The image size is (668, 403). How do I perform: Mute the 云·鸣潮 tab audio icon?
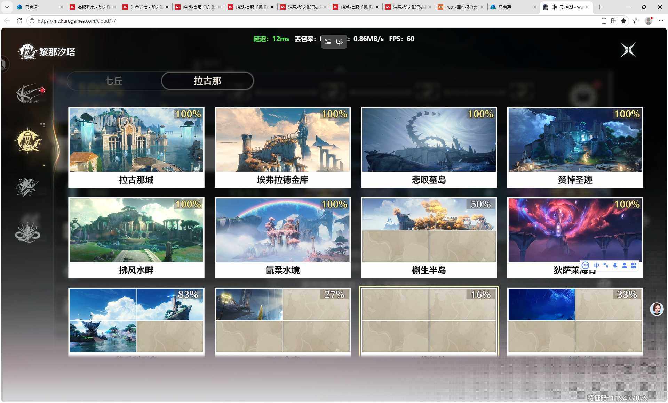tap(554, 7)
